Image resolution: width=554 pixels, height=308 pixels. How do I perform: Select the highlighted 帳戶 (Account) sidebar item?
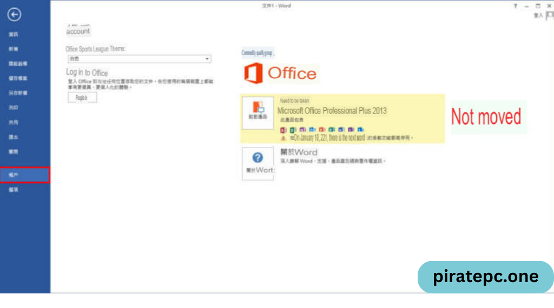(x=25, y=175)
